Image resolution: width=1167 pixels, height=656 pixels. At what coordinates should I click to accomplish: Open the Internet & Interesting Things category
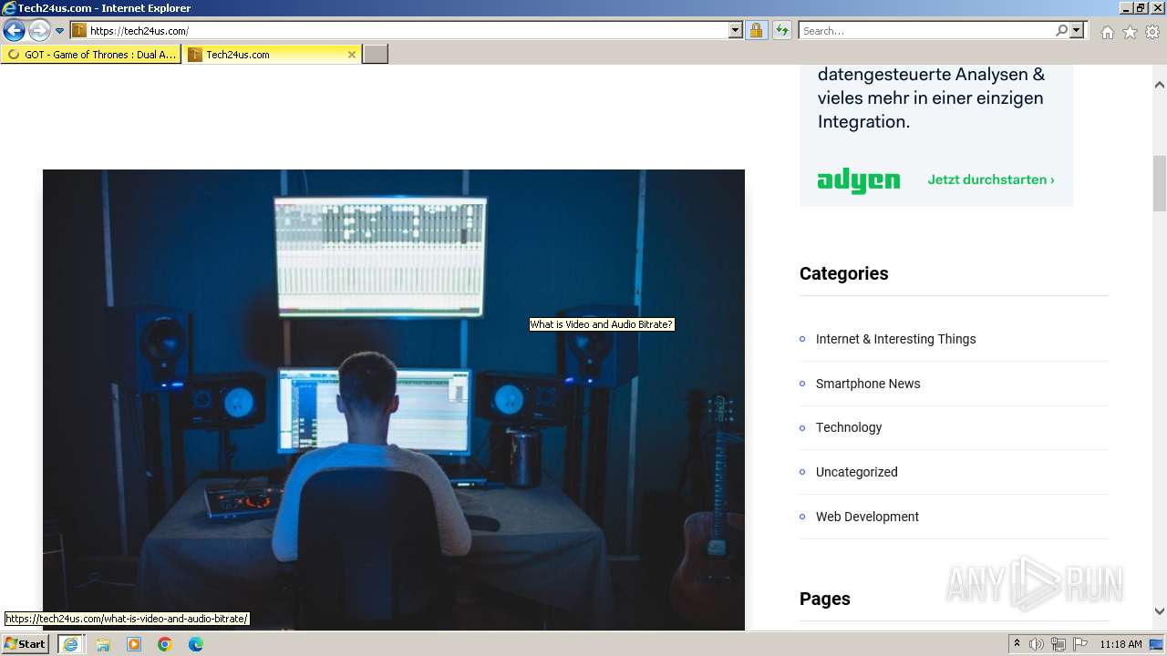(895, 339)
